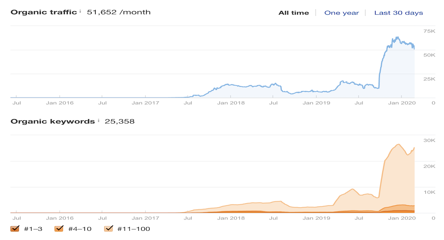Disable the #11–100 keyword positions checkbox
The width and height of the screenshot is (444, 240).
point(108,229)
